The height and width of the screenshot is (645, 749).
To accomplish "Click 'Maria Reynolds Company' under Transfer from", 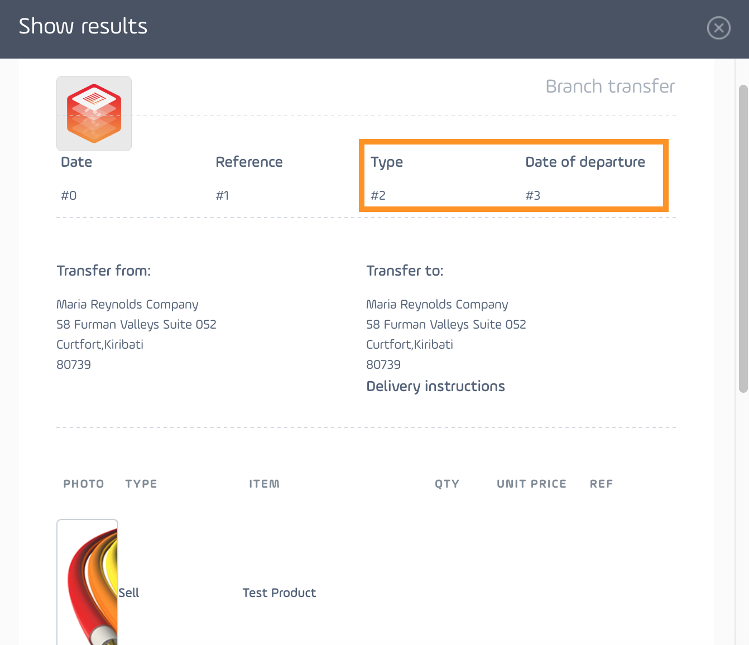I will click(x=127, y=305).
